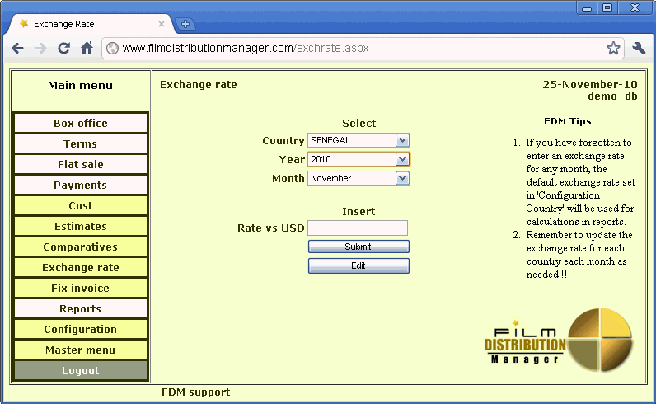Open the wrench settings menu
Screen dimensions: 656x404
pyautogui.click(x=639, y=48)
